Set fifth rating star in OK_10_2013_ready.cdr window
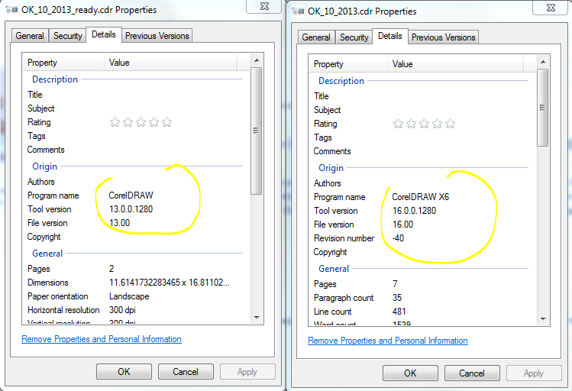This screenshot has width=572, height=391. 167,122
